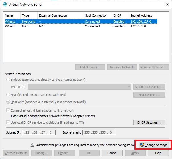The height and width of the screenshot is (159, 172).
Task: Open Help
Action: pyautogui.click(x=158, y=153)
